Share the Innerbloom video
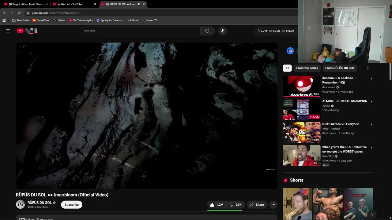The width and height of the screenshot is (392, 220). tap(257, 205)
